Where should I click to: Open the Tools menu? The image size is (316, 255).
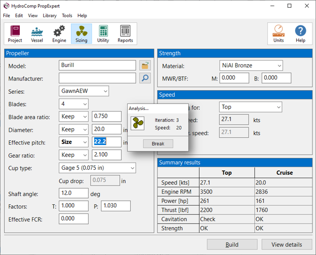point(67,16)
